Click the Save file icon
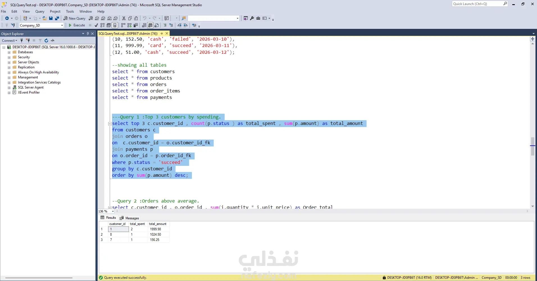The height and width of the screenshot is (281, 537). [51, 18]
